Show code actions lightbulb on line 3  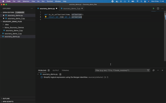(x=46, y=17)
